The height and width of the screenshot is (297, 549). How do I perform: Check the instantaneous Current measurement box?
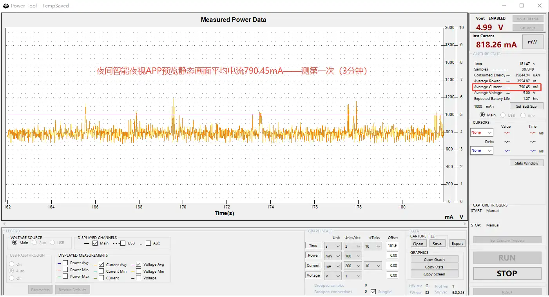coord(101,277)
